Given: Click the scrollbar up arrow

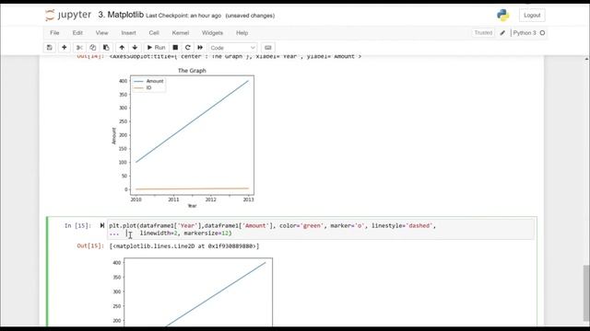Looking at the screenshot, I should point(586,59).
